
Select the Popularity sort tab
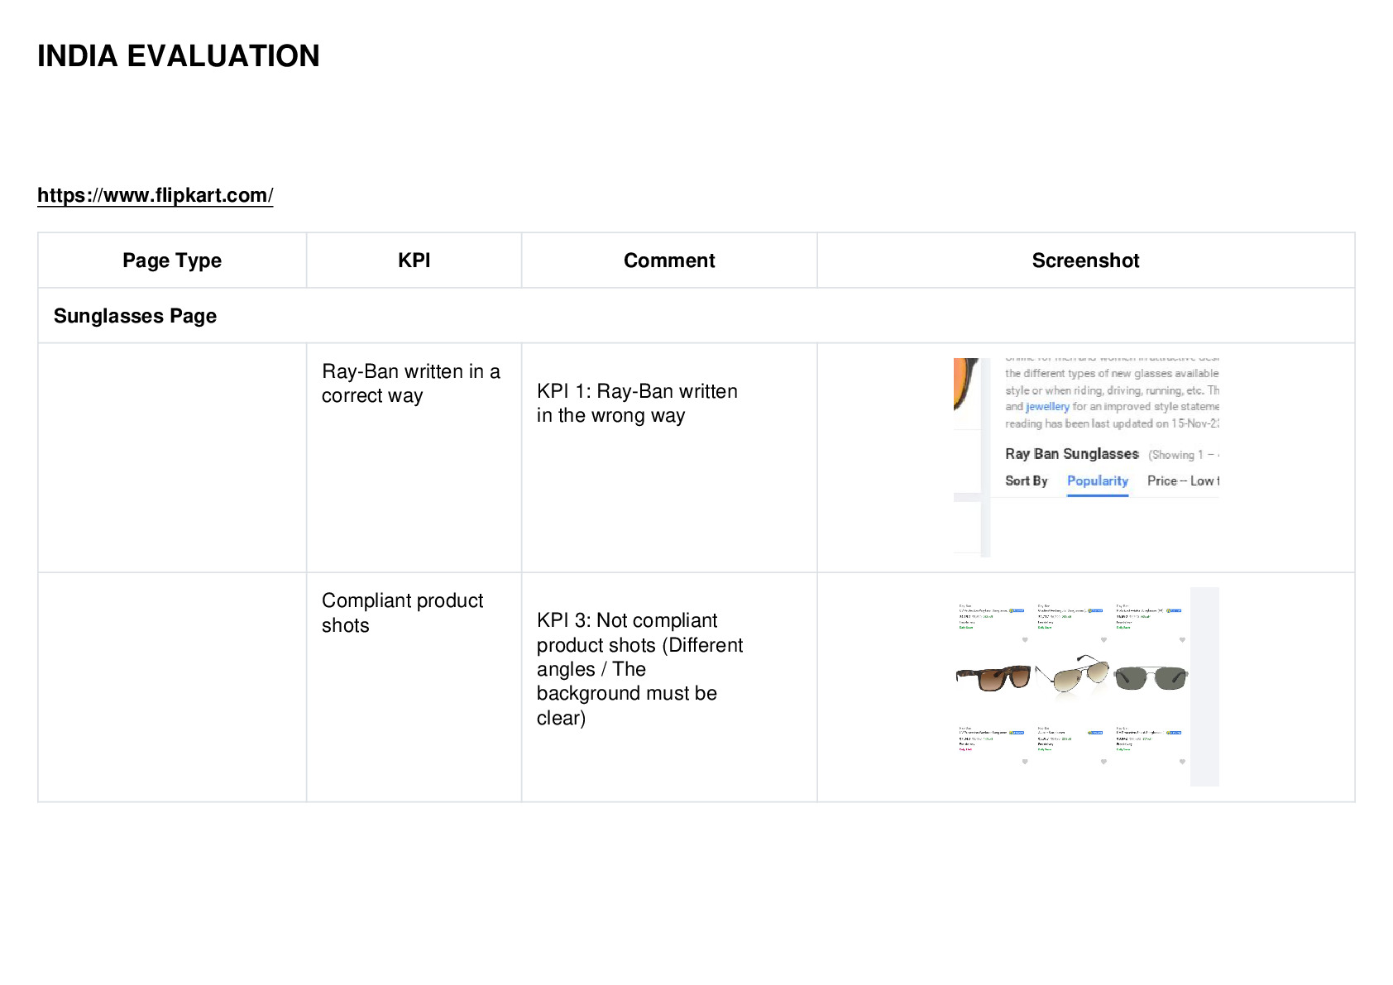pos(1098,481)
